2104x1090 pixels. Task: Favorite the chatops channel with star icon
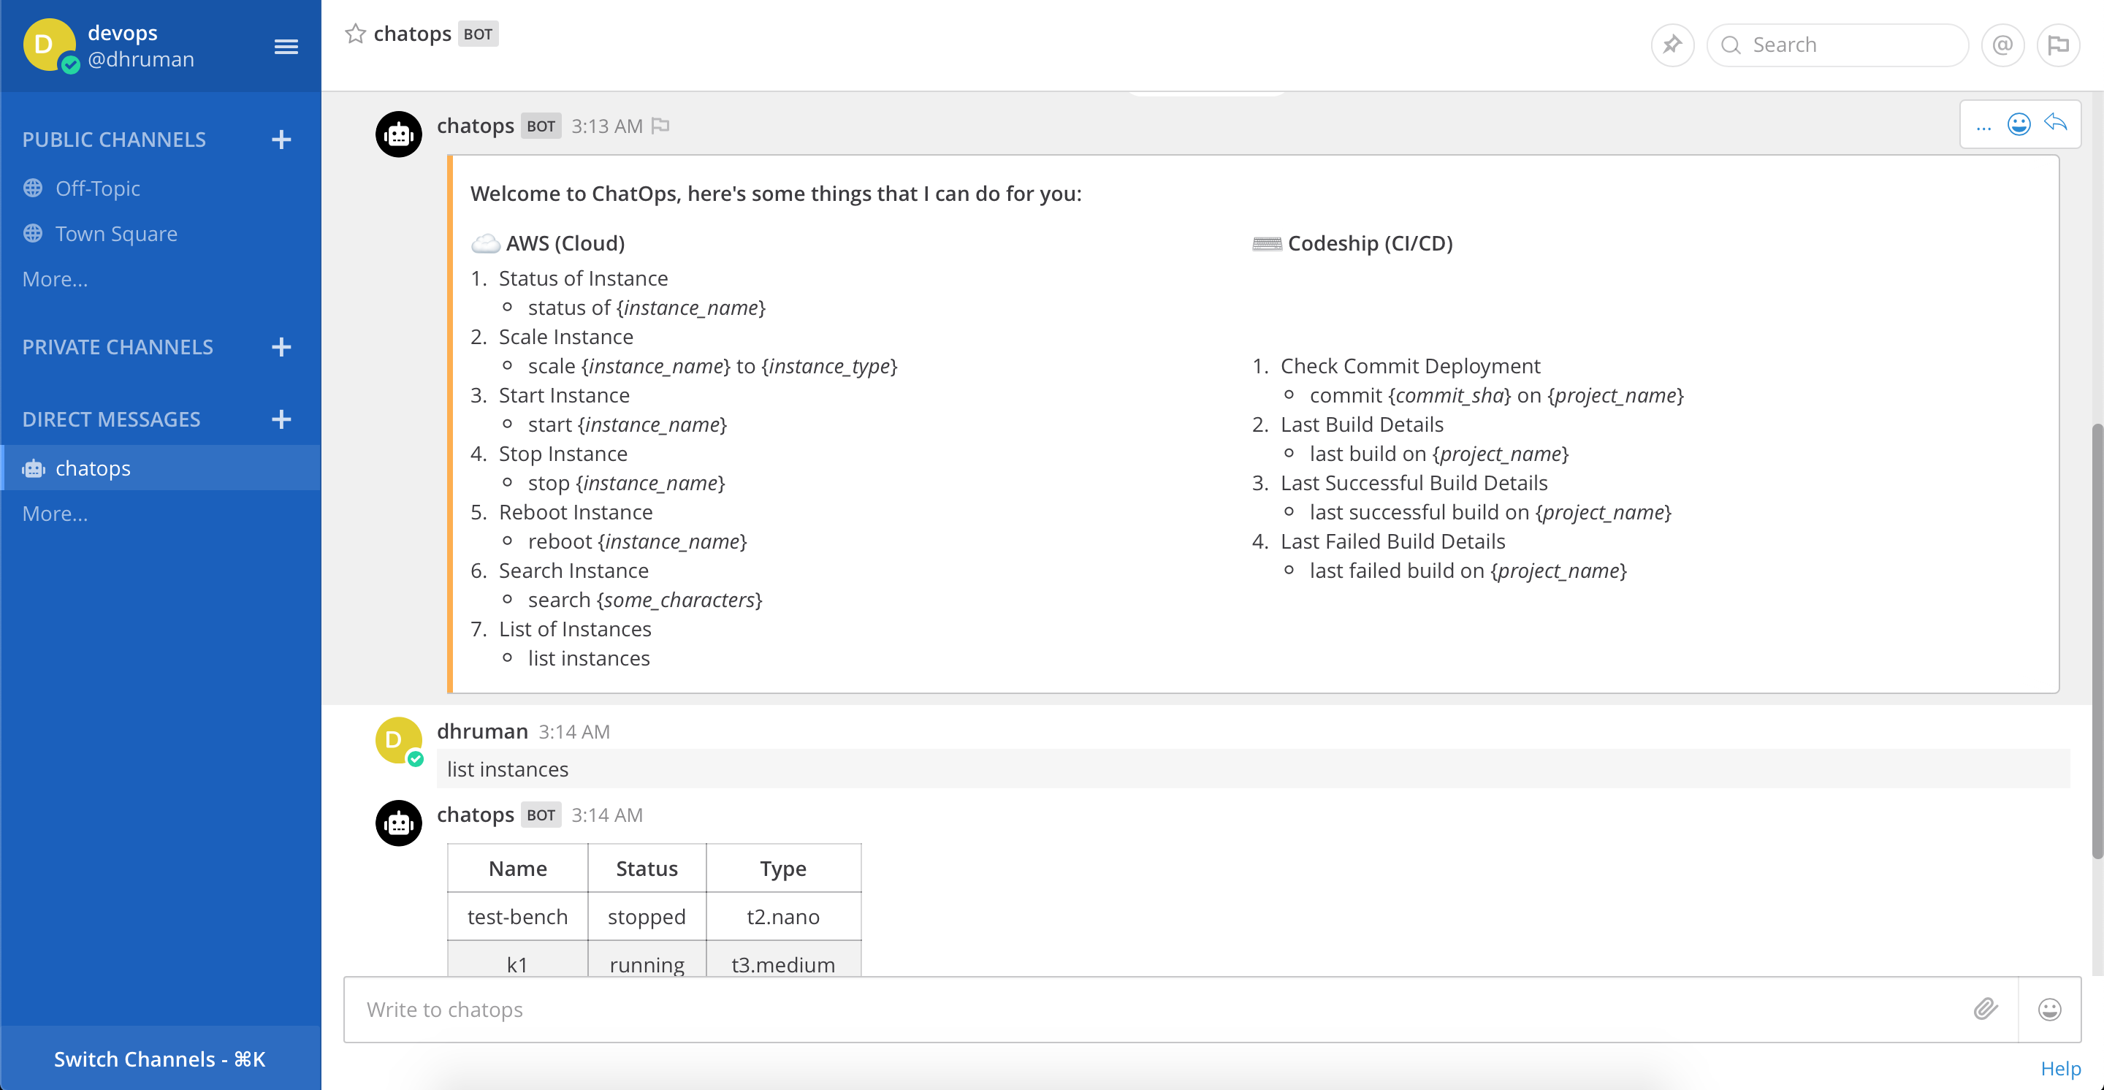(354, 34)
